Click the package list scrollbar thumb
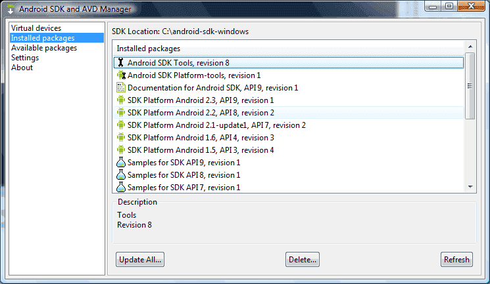This screenshot has width=490, height=284. 470,86
